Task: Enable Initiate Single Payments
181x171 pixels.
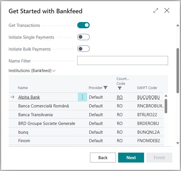Action: pos(83,37)
